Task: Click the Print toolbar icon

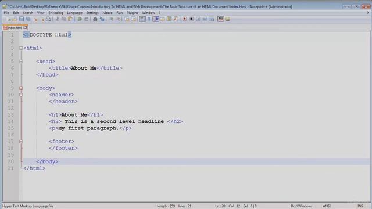Action: click(x=48, y=19)
